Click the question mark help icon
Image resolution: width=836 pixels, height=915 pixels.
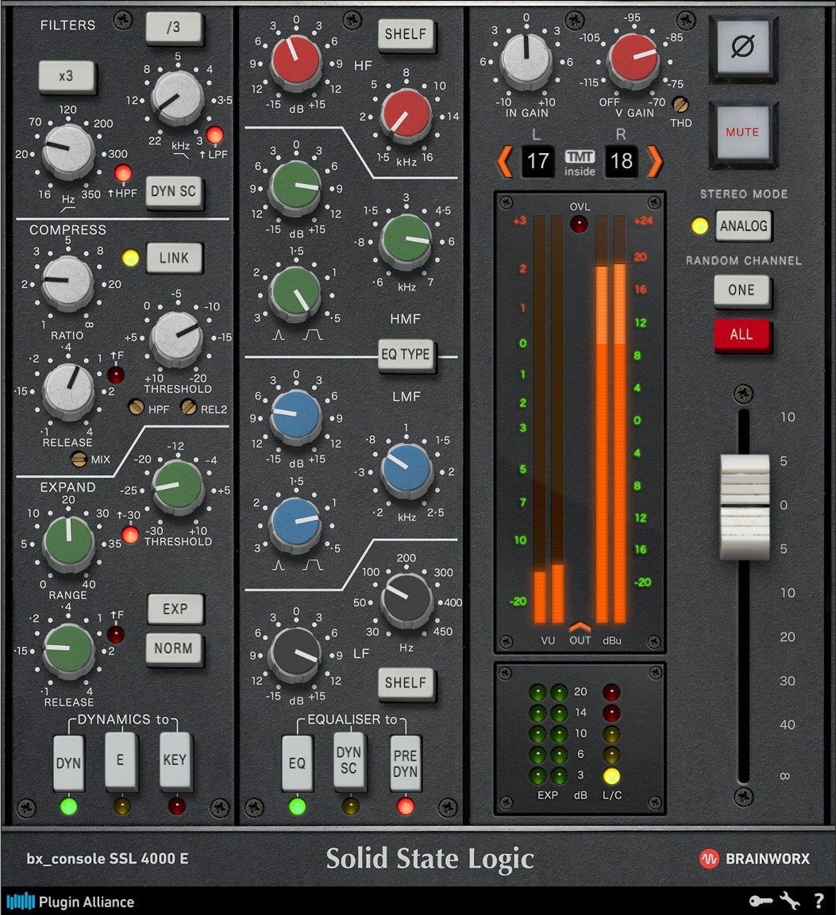pos(819,901)
